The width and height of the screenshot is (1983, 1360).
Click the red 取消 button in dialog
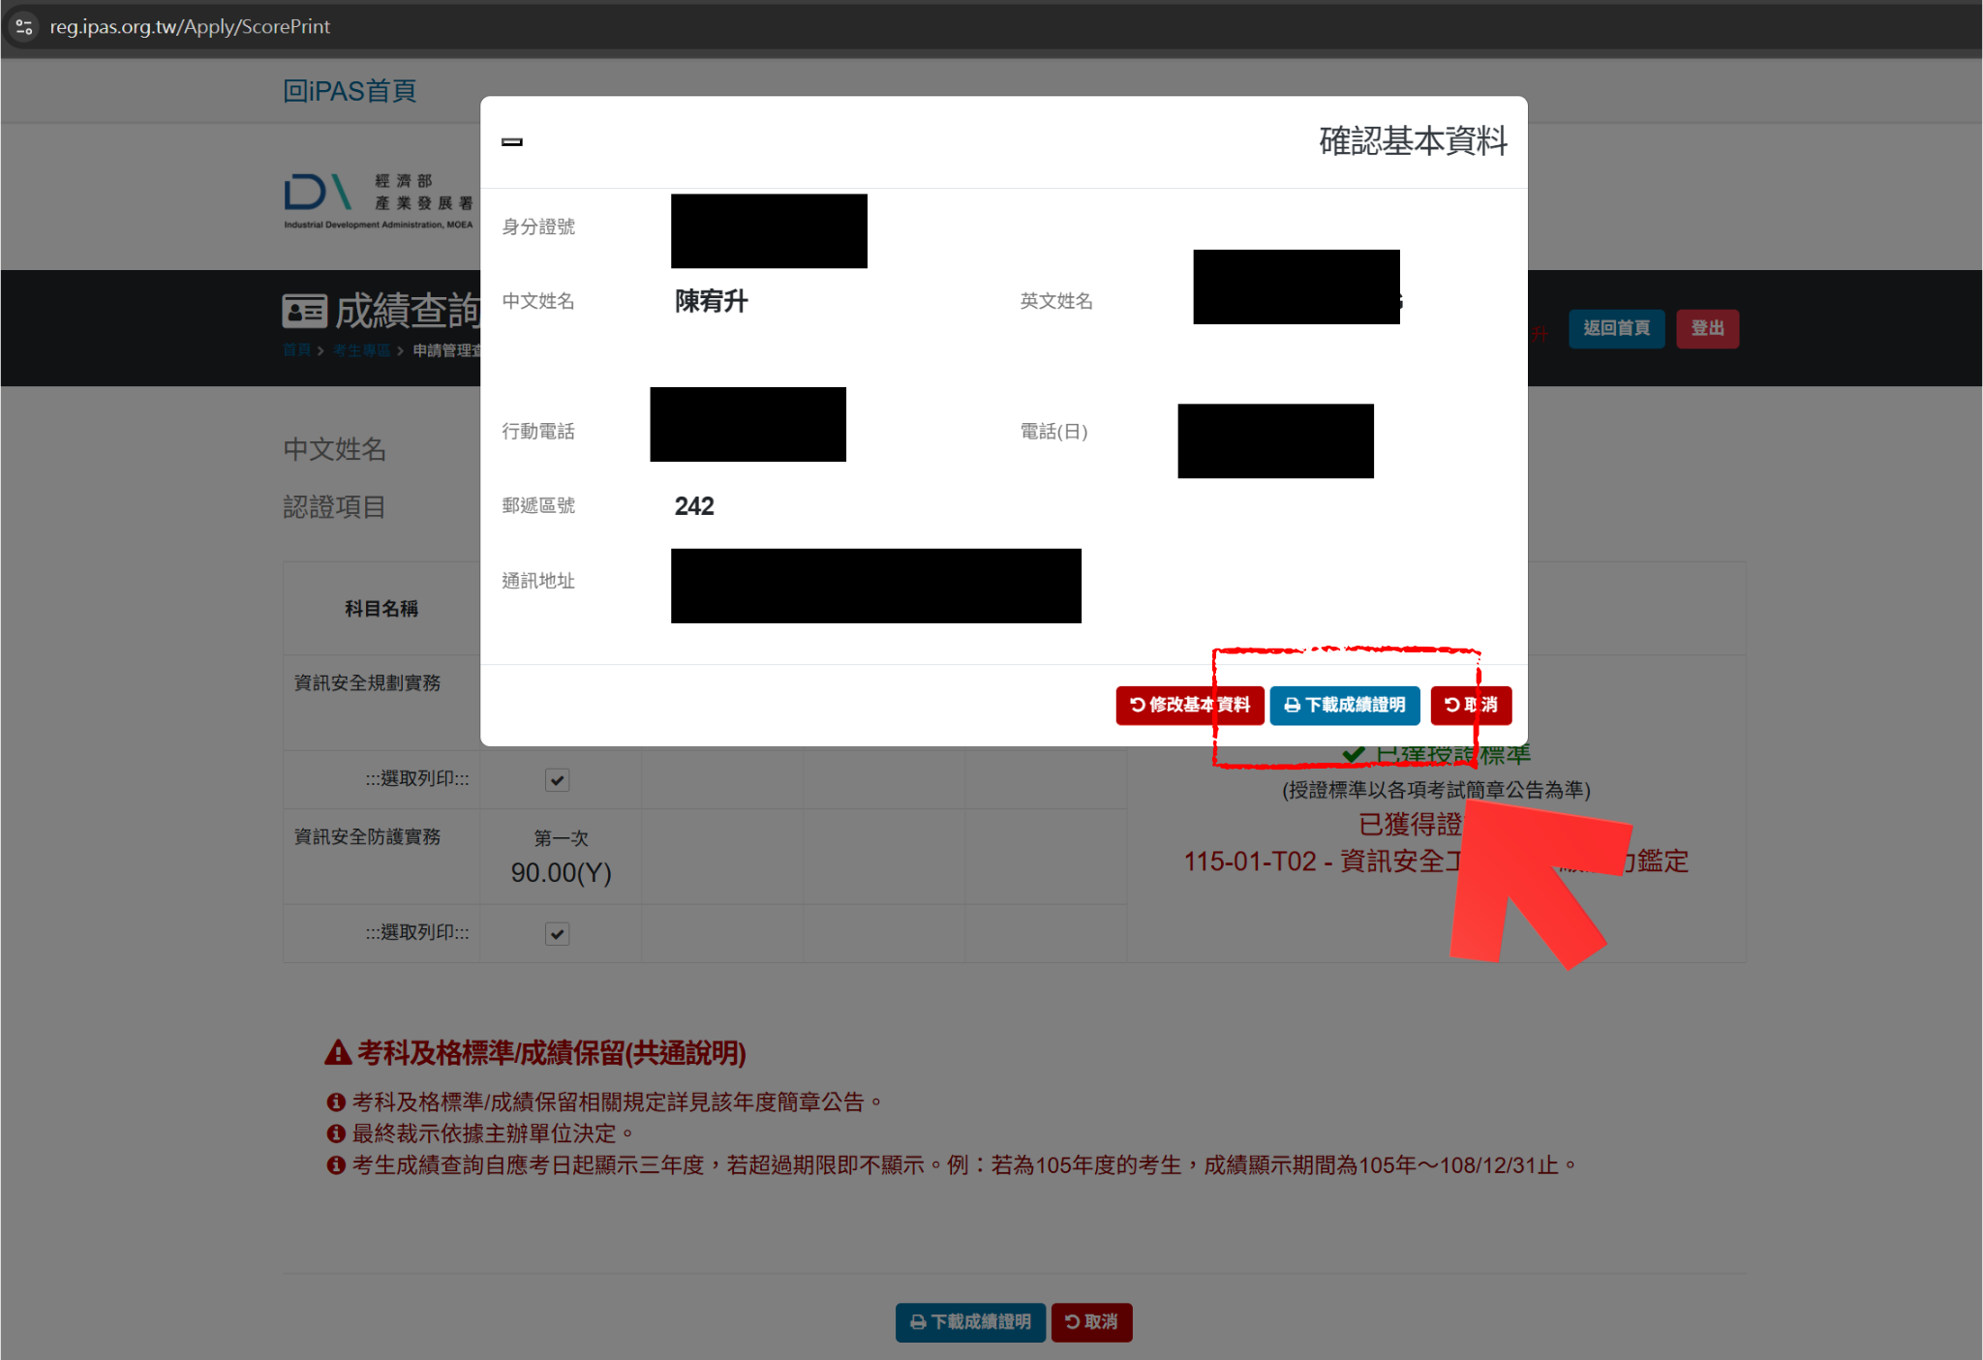point(1470,705)
